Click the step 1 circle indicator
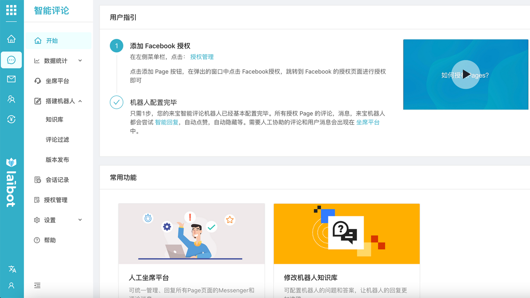The image size is (530, 298). [x=116, y=46]
